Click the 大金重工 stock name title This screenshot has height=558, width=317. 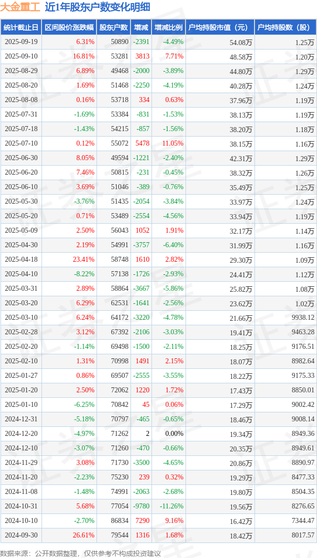[20, 7]
